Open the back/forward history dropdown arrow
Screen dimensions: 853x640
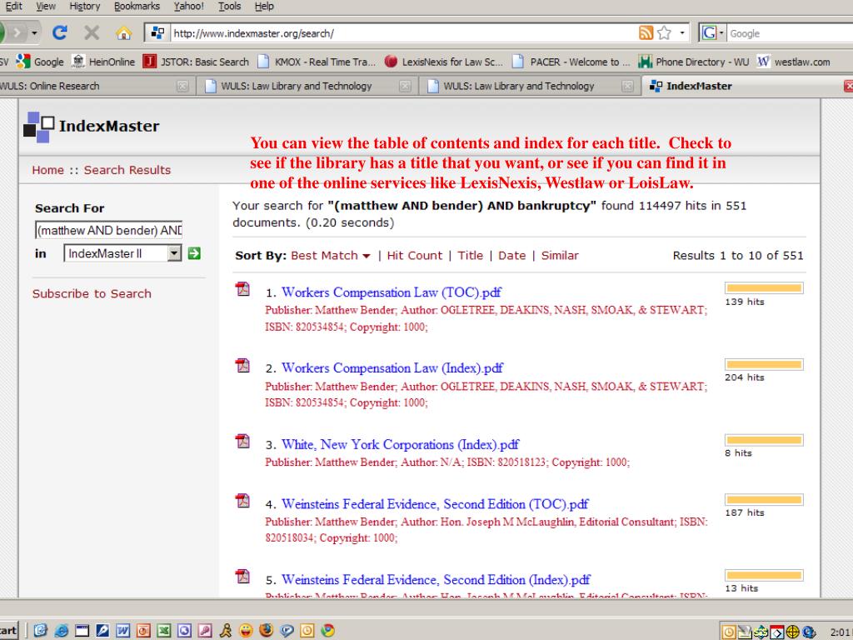pos(33,33)
